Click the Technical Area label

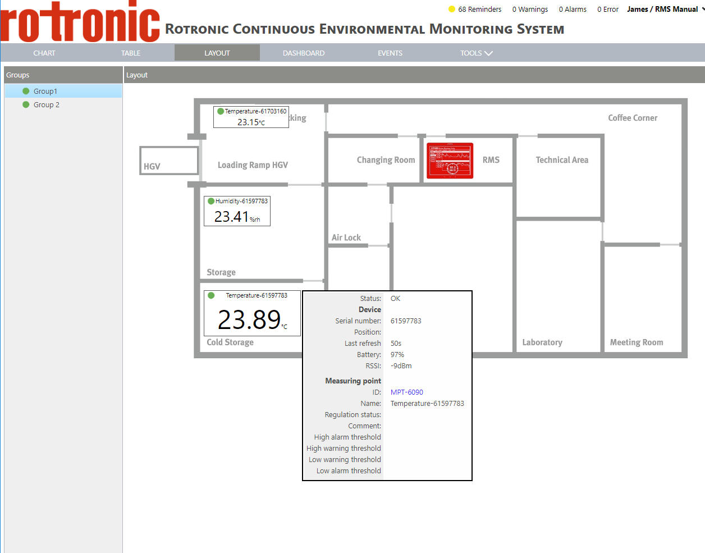pyautogui.click(x=562, y=160)
